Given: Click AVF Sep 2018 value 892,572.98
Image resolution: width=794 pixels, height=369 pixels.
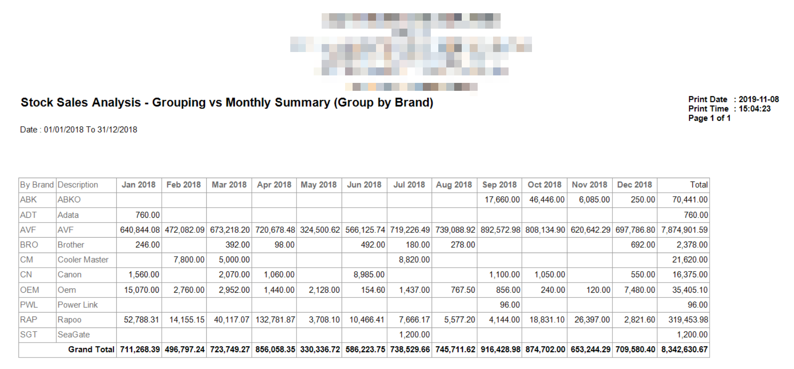Looking at the screenshot, I should click(x=501, y=230).
